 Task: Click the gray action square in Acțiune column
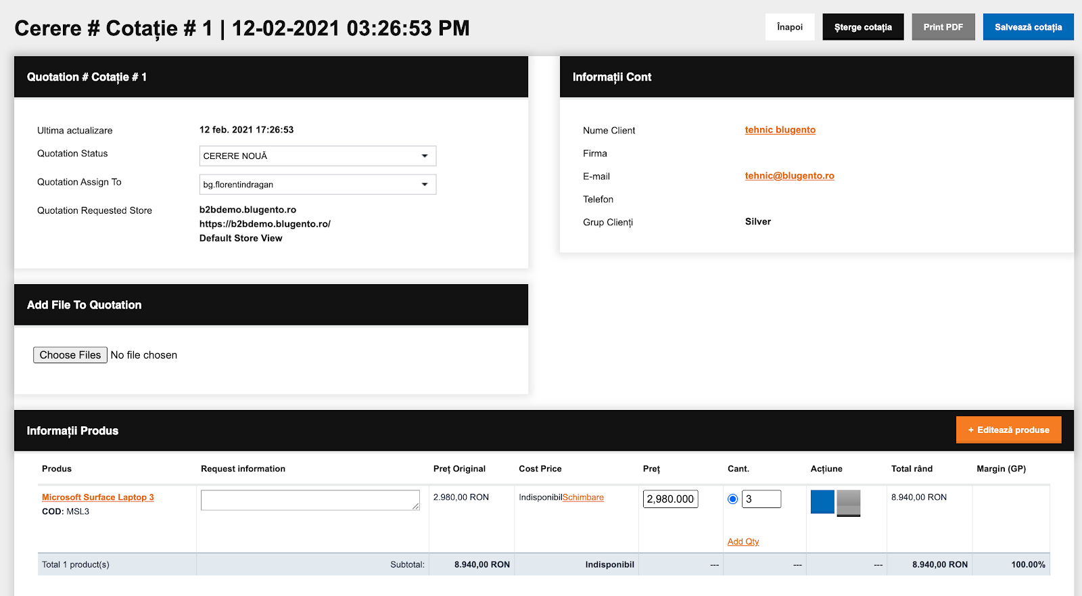(849, 503)
